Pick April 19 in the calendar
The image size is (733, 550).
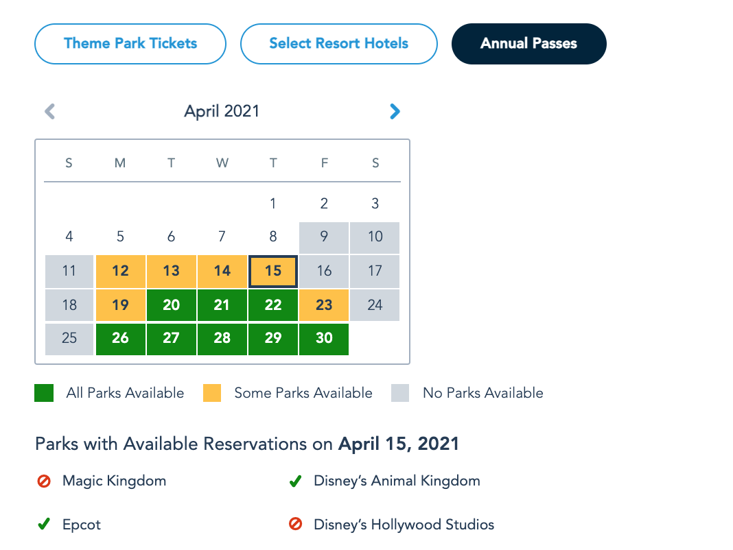point(120,304)
